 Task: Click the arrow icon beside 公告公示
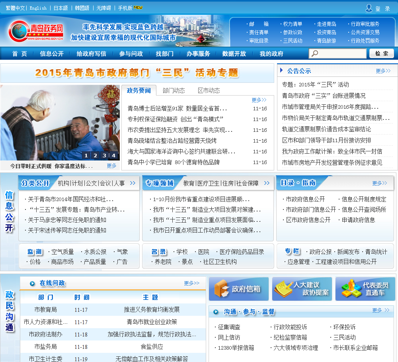tap(281, 70)
